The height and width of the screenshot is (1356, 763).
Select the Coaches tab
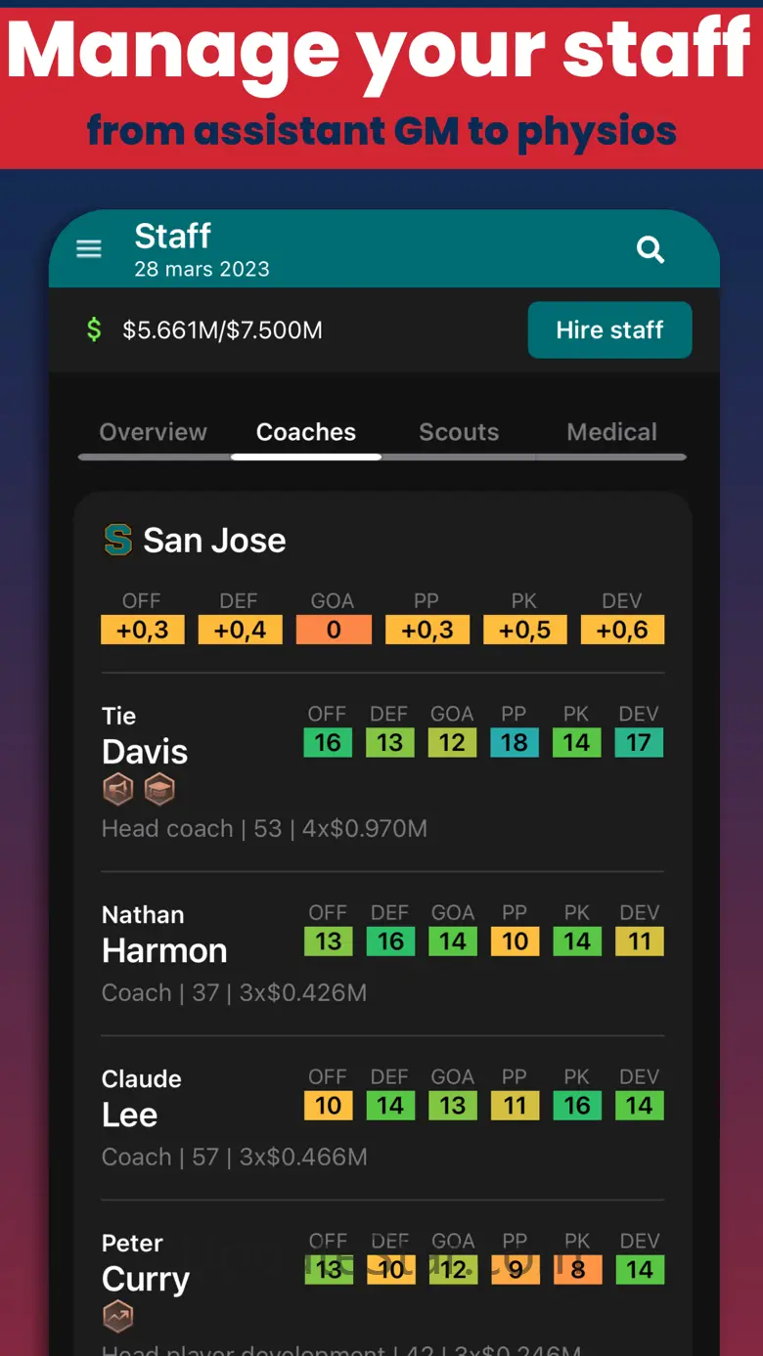[306, 432]
